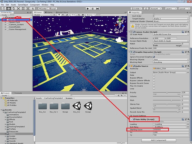Open the UI Scale Mode dropdown
Screen dimensions: 192x144
pyautogui.click(x=171, y=35)
